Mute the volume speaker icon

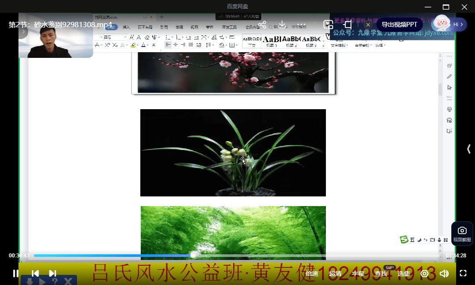(444, 274)
